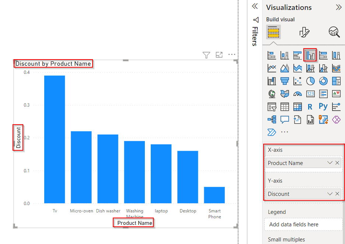This screenshot has height=244, width=345.
Task: Insert the Power Automate visual
Action: pos(272,132)
